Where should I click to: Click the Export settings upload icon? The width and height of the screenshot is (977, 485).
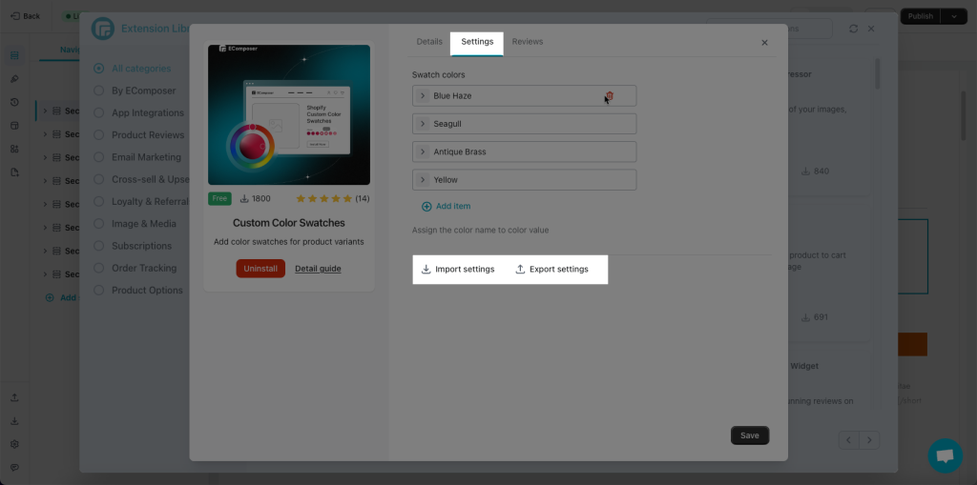click(x=520, y=269)
